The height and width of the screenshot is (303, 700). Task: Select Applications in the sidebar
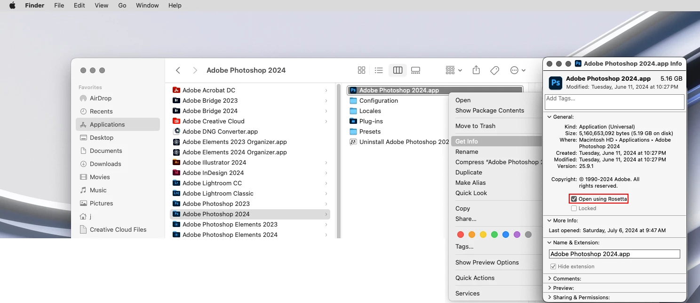(118, 124)
